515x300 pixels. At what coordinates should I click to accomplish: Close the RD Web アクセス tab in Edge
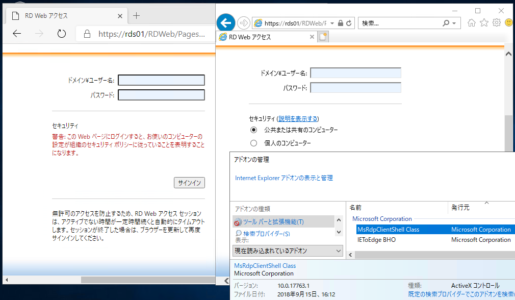(120, 16)
